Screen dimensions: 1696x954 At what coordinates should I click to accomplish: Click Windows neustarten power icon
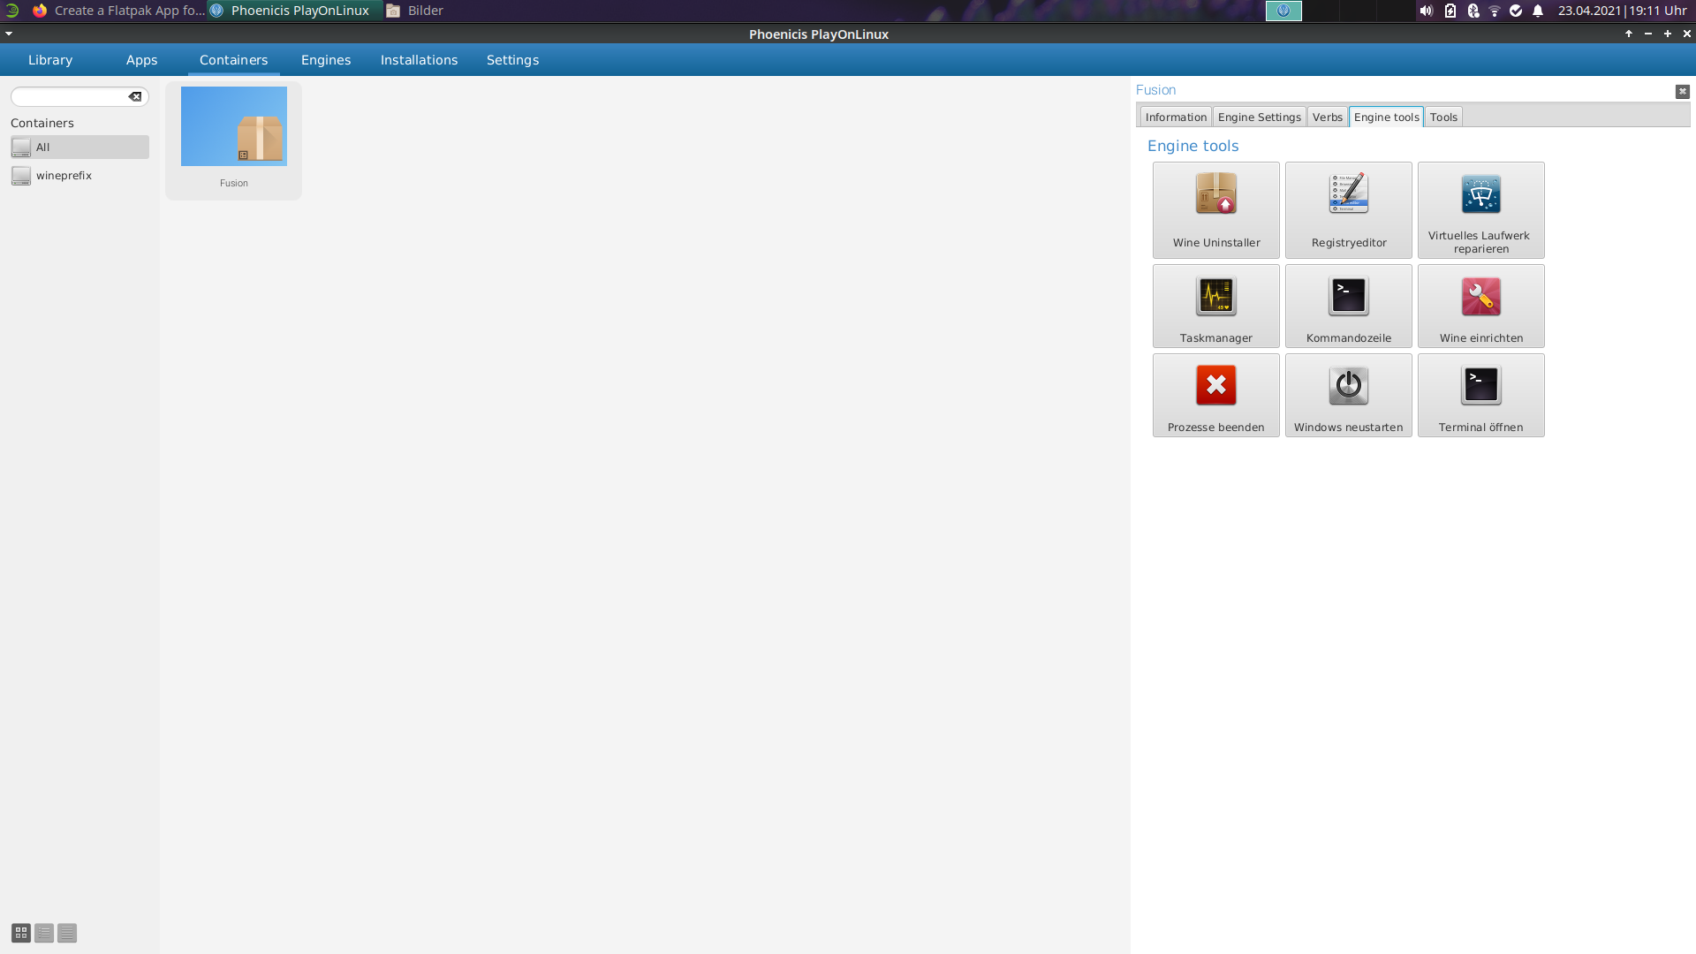(x=1348, y=385)
